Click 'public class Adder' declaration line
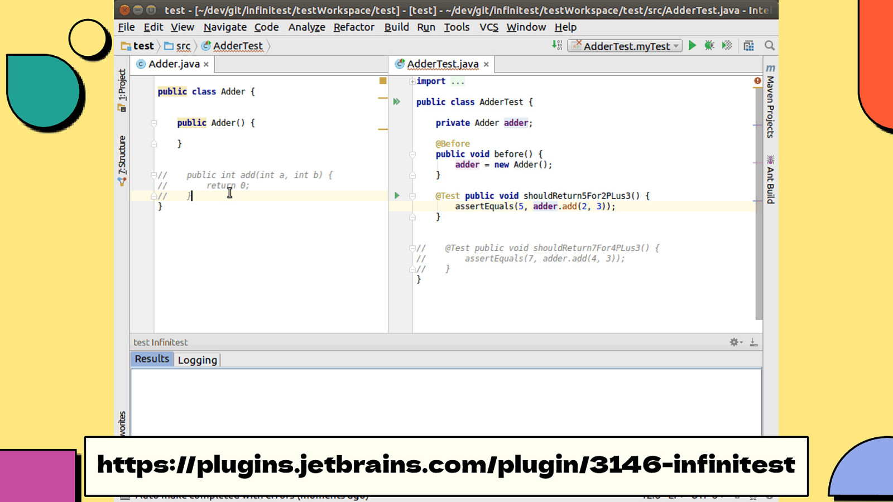The width and height of the screenshot is (893, 502). click(x=206, y=91)
